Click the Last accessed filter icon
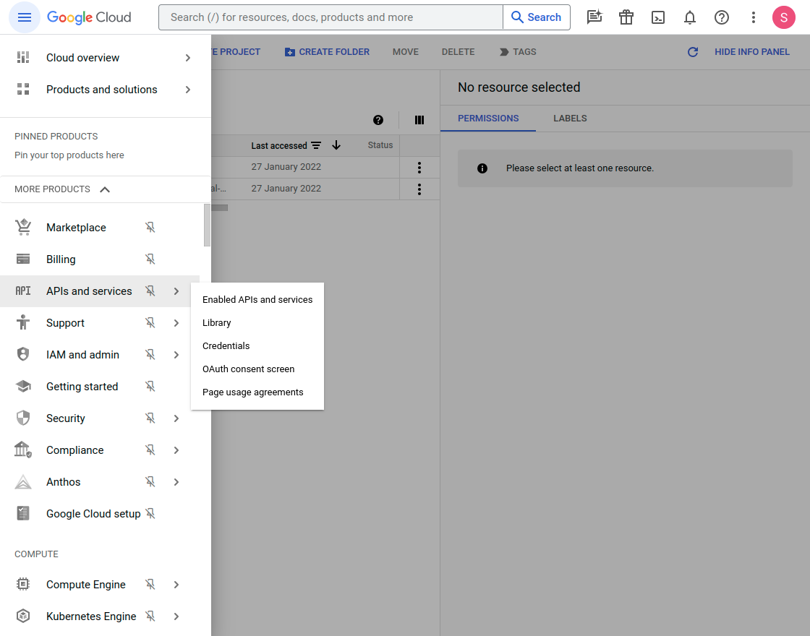810x636 pixels. (x=316, y=145)
